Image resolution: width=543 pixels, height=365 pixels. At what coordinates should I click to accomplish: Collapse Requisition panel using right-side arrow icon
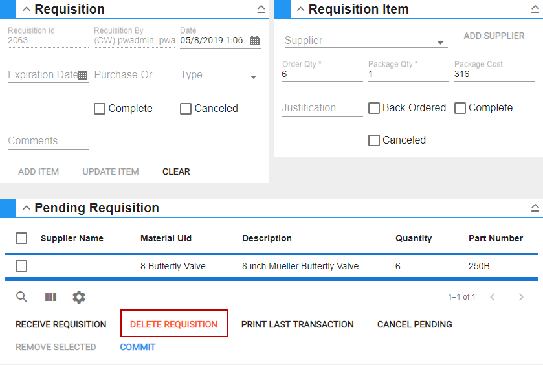[x=261, y=9]
